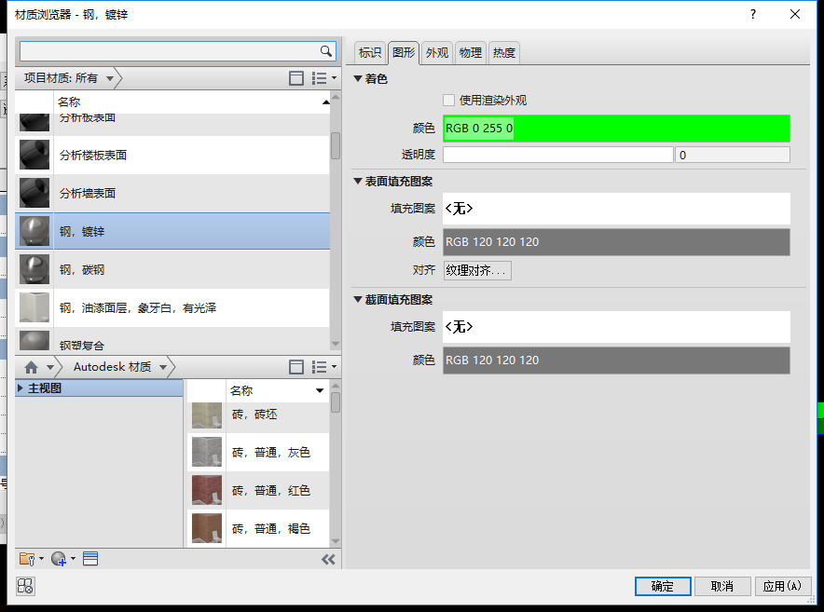Click the bottom-left material editor toggle icon
Viewport: 824px width, 612px height.
pos(25,586)
